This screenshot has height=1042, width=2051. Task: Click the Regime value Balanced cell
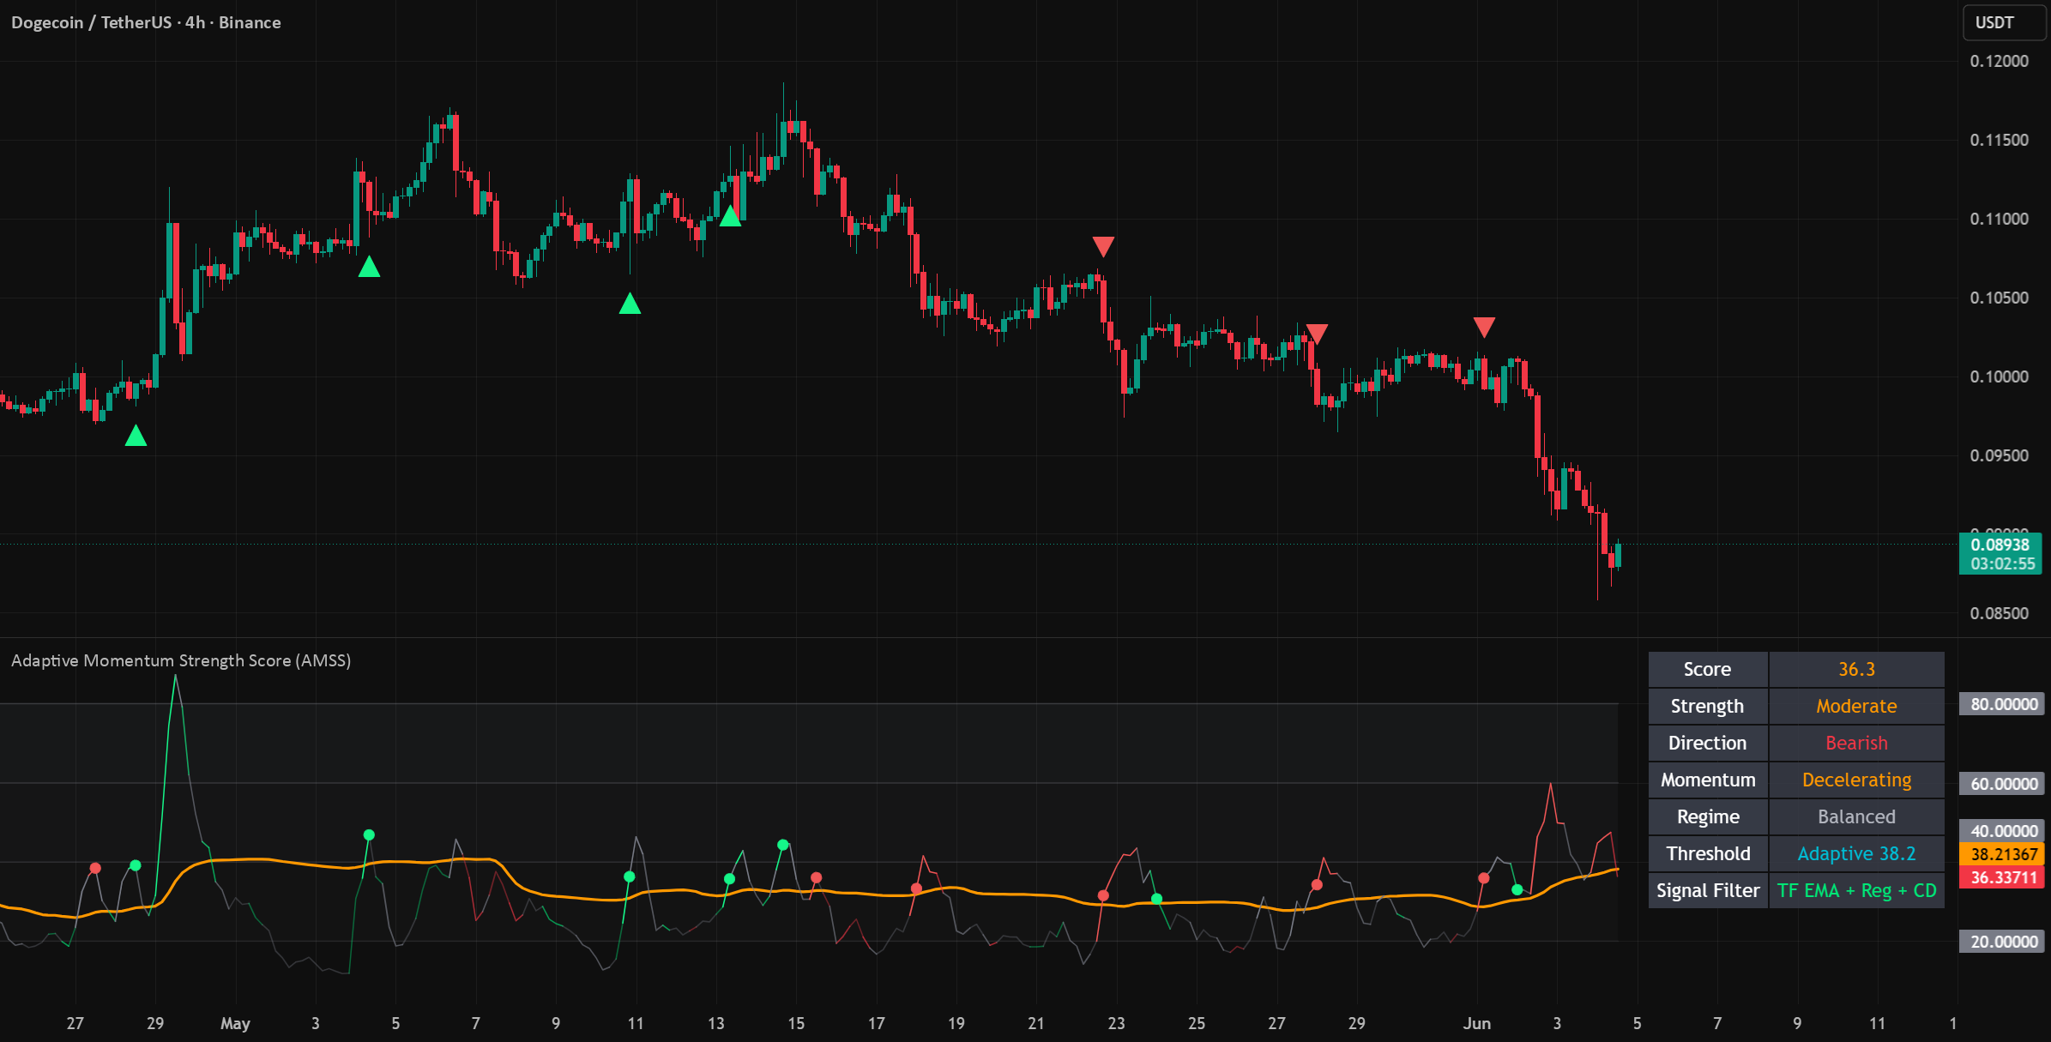[x=1856, y=816]
